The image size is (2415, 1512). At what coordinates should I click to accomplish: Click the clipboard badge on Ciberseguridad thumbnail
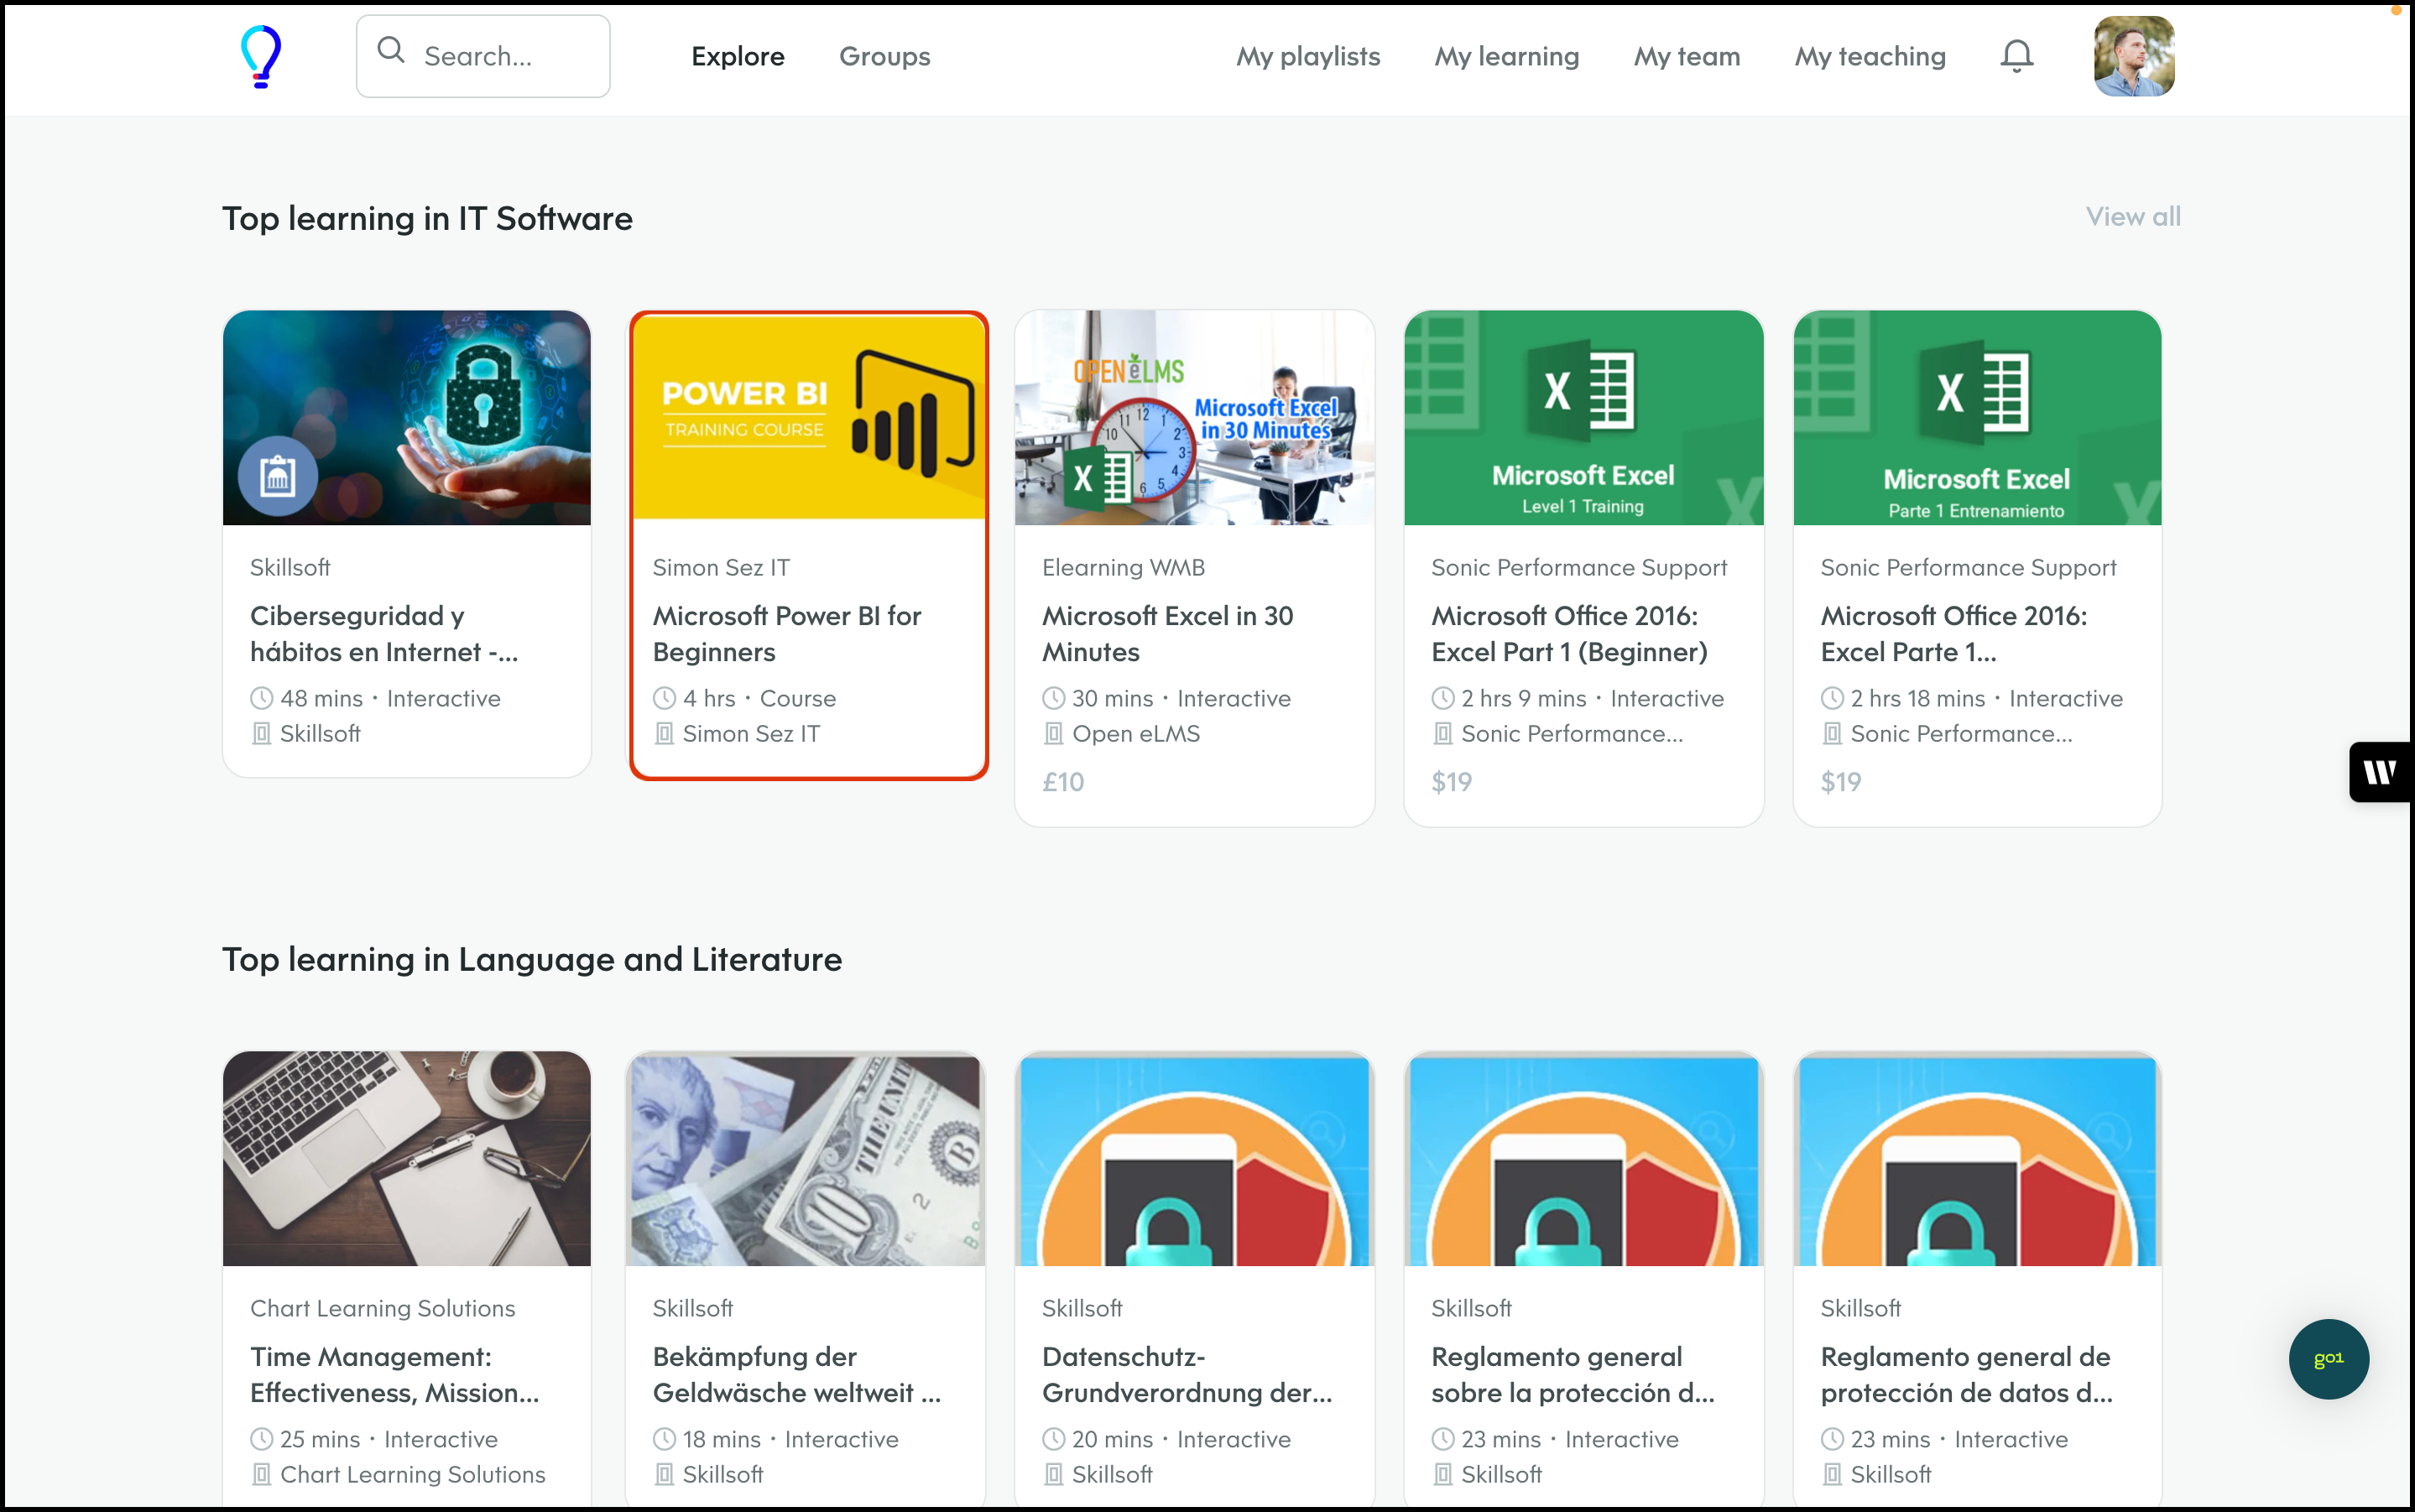277,476
